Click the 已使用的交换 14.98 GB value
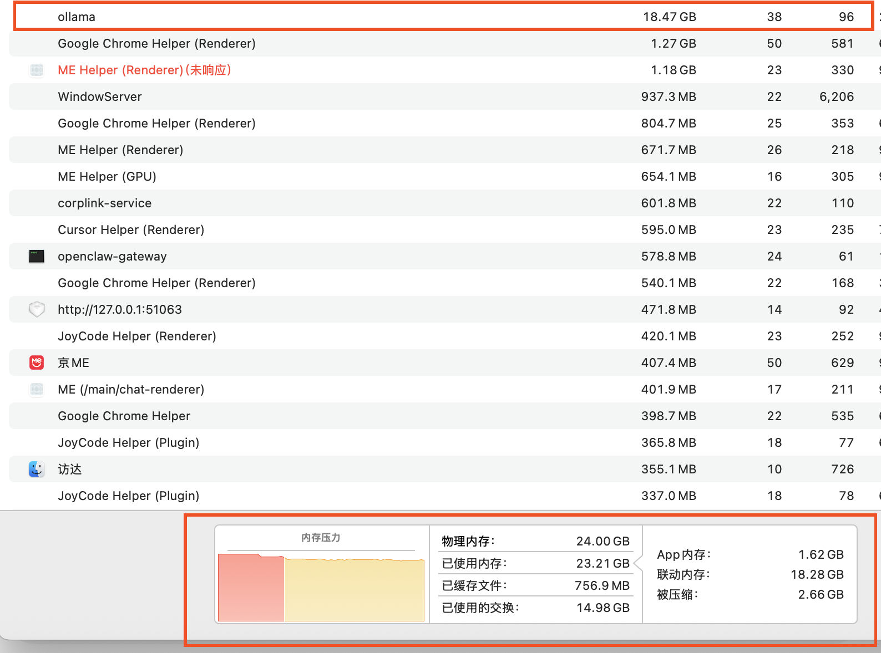This screenshot has height=653, width=881. click(603, 608)
